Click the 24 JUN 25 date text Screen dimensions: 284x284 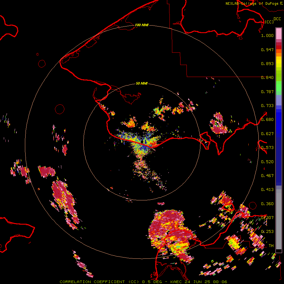[x=197, y=282]
